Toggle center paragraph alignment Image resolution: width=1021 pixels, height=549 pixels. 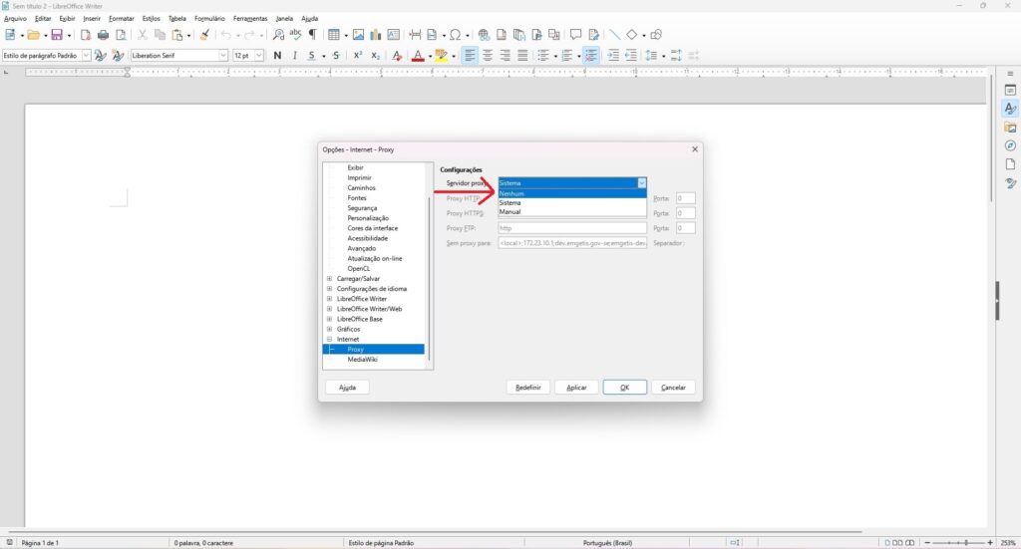pos(488,56)
